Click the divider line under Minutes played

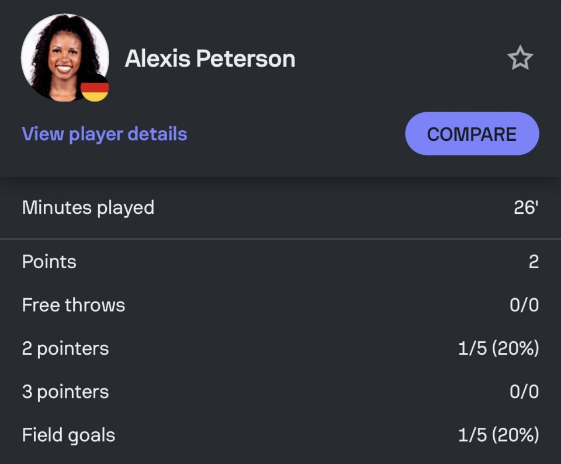280,238
